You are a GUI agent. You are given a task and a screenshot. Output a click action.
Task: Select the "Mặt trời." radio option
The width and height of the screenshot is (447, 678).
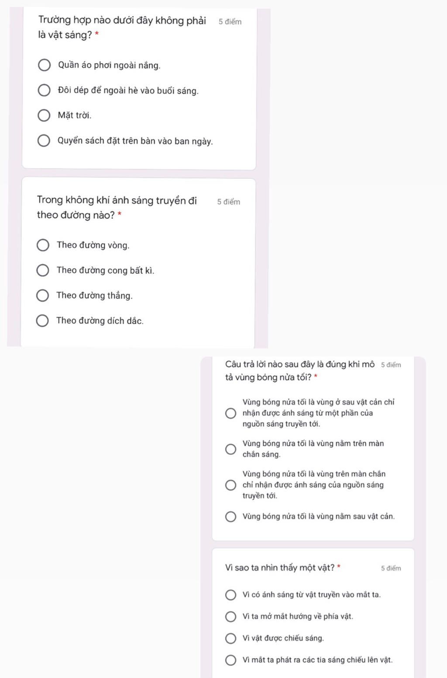point(44,116)
